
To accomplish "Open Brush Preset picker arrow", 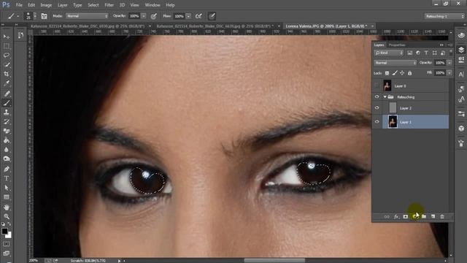I will click(35, 16).
